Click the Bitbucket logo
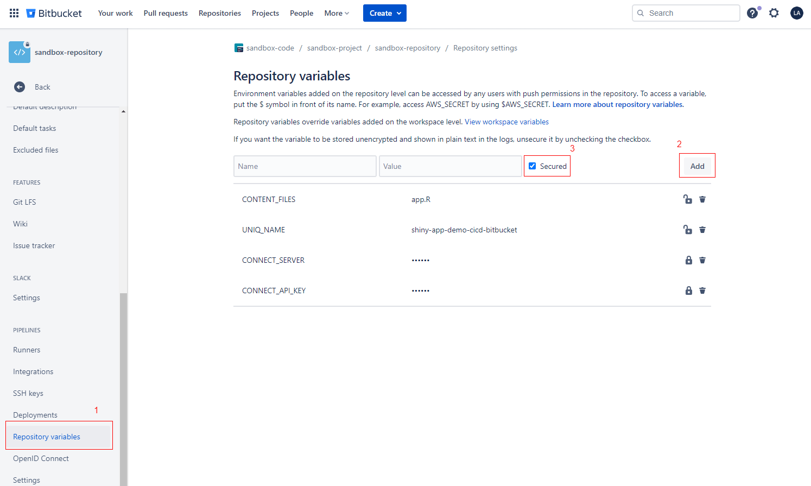811x486 pixels. [x=54, y=12]
